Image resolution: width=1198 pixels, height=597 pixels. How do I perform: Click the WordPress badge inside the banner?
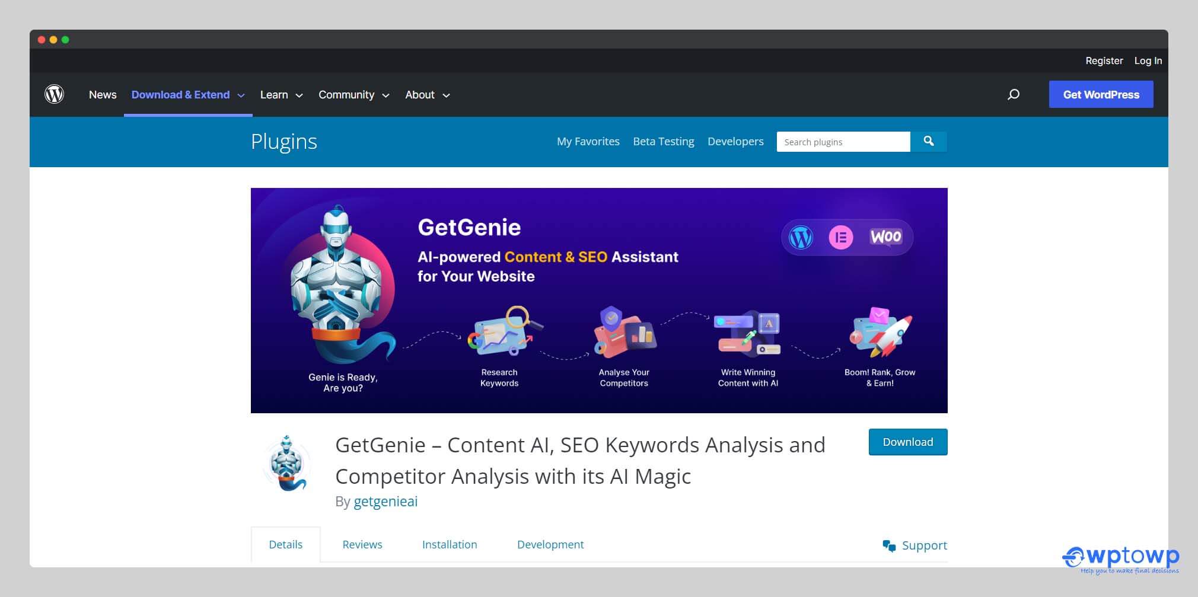click(801, 237)
